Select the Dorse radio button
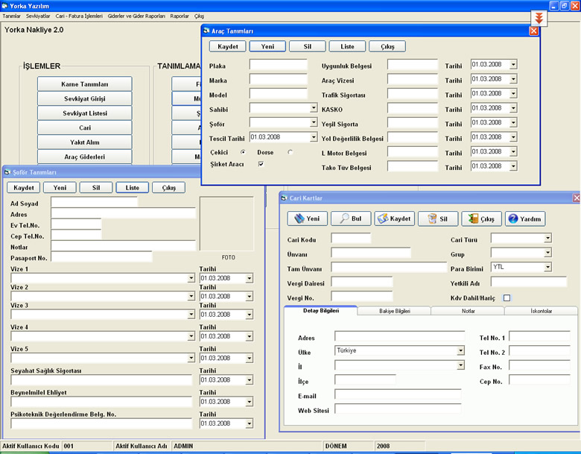Screen dimensions: 581x454 point(290,152)
